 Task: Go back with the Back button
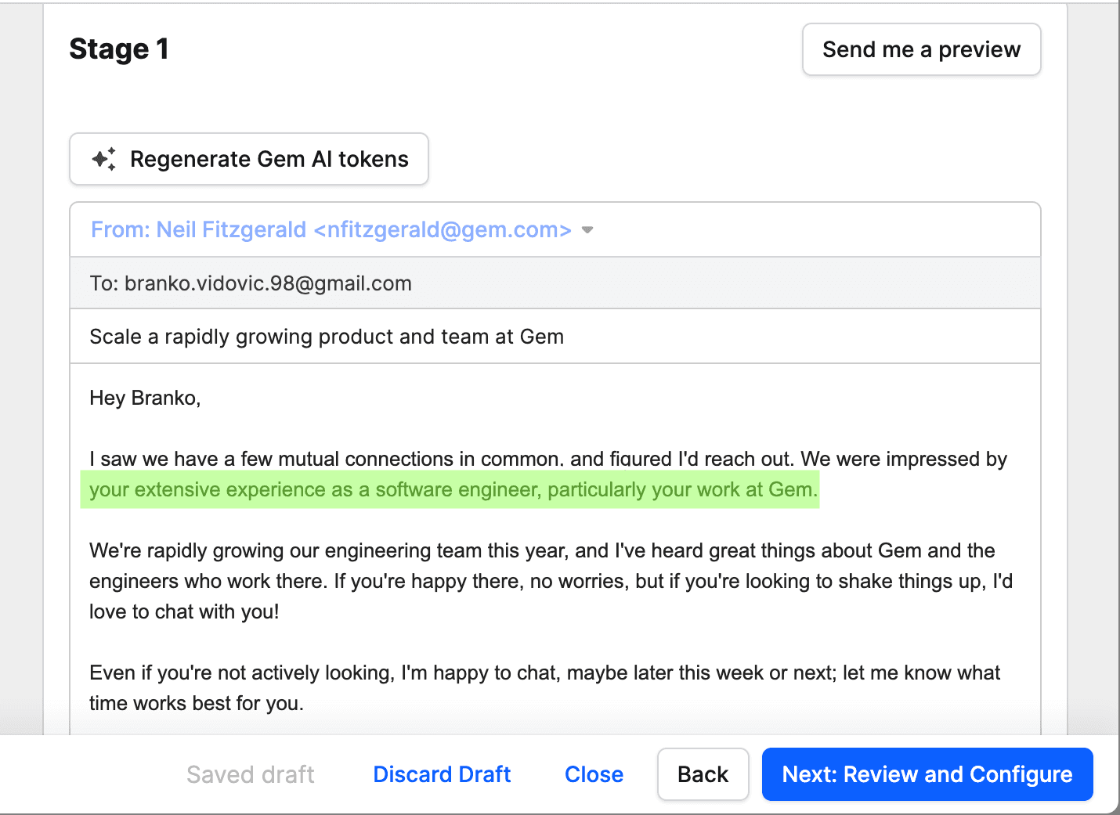point(703,774)
